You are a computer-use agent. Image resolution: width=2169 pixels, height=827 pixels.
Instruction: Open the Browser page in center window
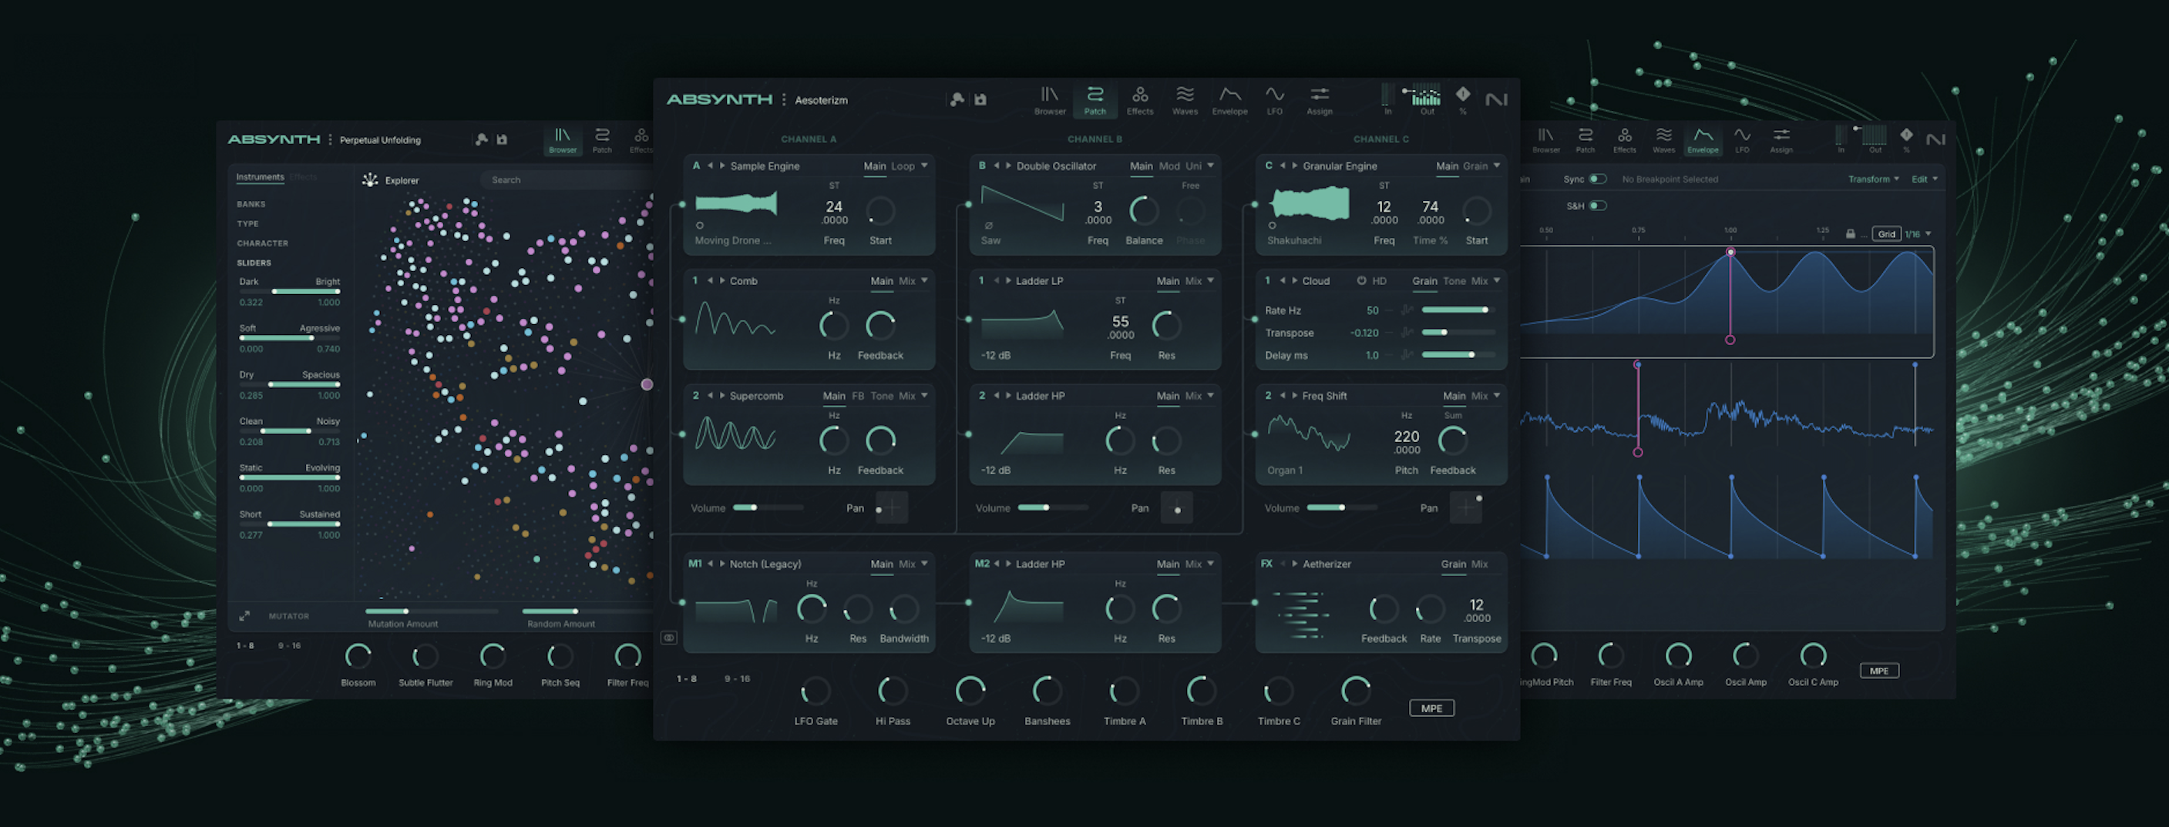[1049, 99]
